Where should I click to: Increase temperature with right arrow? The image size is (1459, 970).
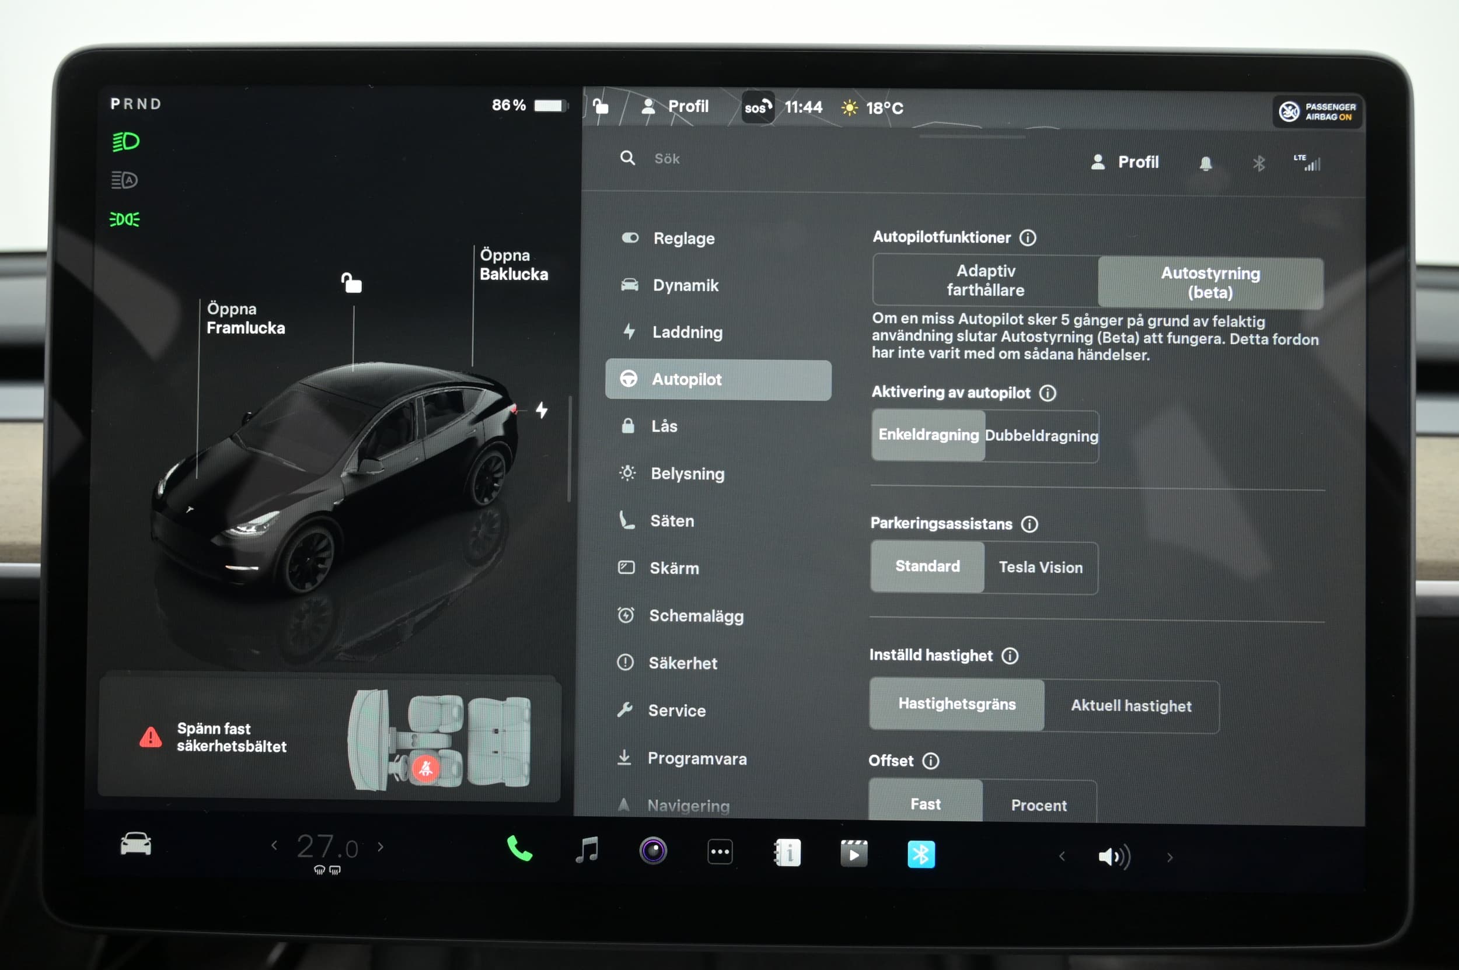(x=381, y=847)
